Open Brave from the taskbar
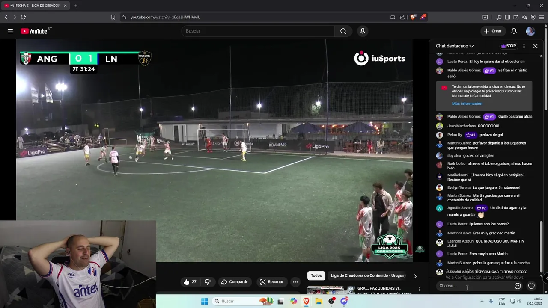The height and width of the screenshot is (308, 548). pos(307,301)
